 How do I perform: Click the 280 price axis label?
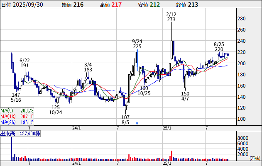[x=242, y=19]
